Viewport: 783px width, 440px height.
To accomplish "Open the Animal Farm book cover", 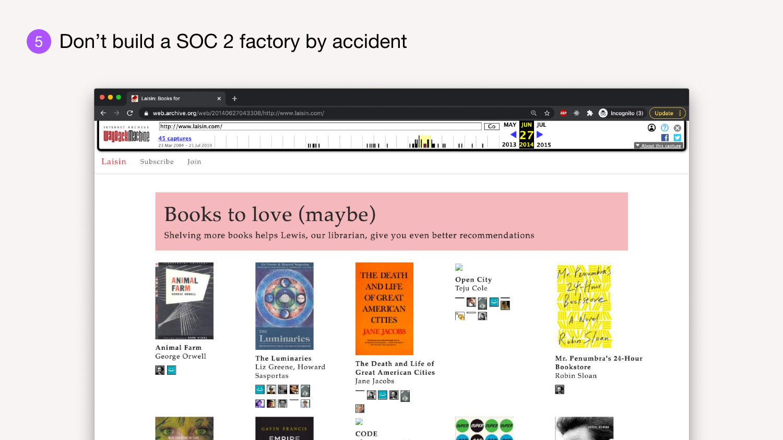I will coord(184,301).
